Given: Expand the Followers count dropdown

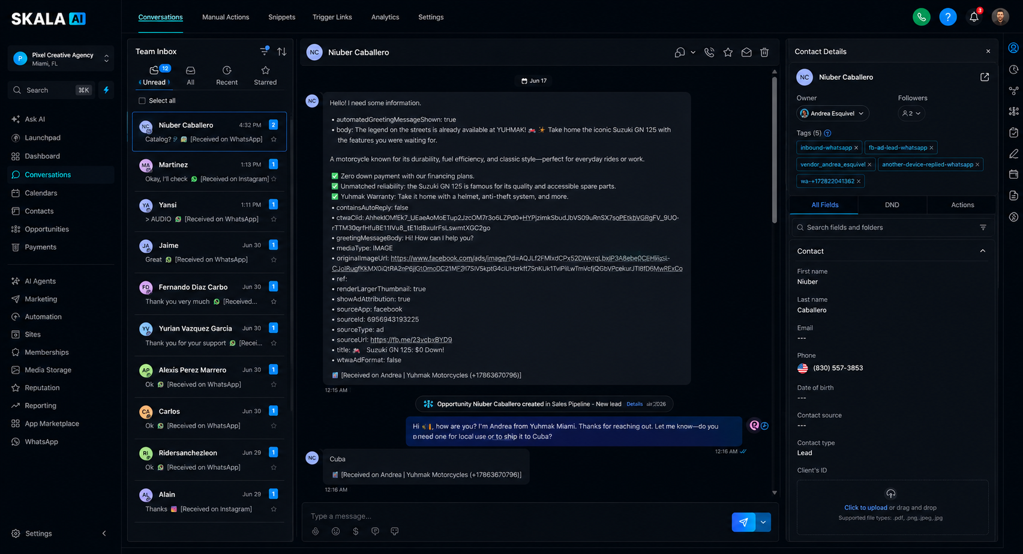Looking at the screenshot, I should tap(911, 113).
